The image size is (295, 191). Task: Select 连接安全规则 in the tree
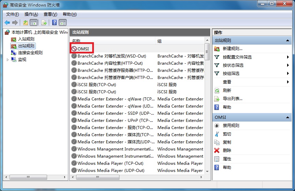(30, 53)
